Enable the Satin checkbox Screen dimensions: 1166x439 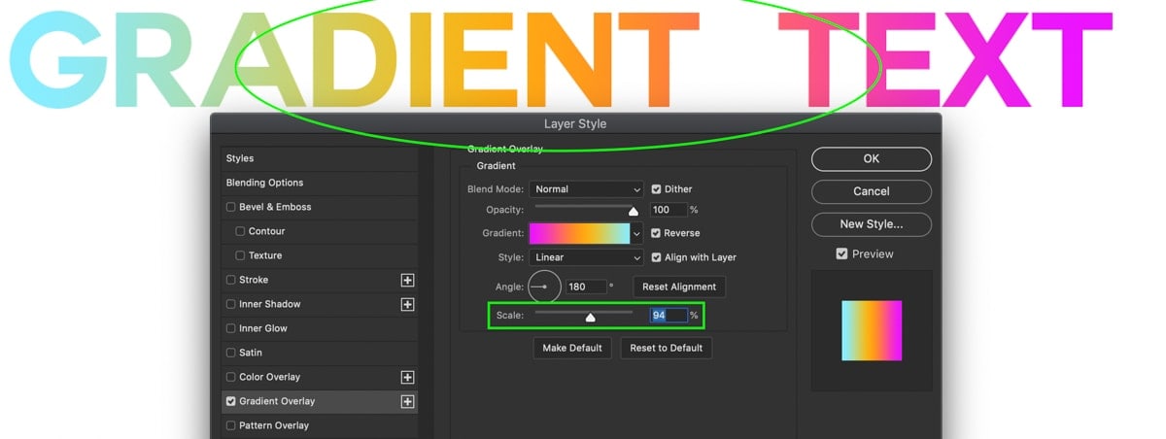pyautogui.click(x=230, y=353)
